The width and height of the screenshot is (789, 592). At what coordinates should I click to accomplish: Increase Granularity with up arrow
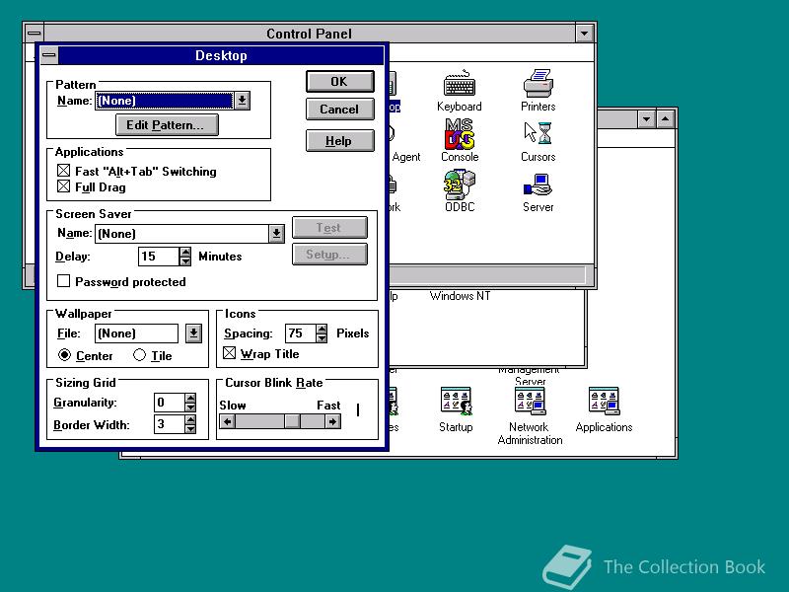pyautogui.click(x=190, y=398)
